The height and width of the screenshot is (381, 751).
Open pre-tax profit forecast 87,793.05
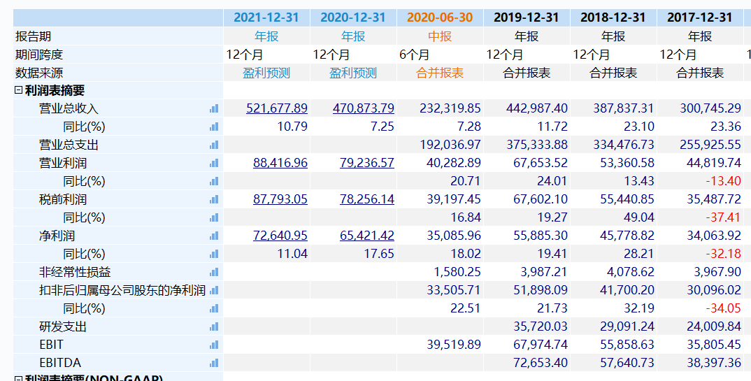(280, 199)
